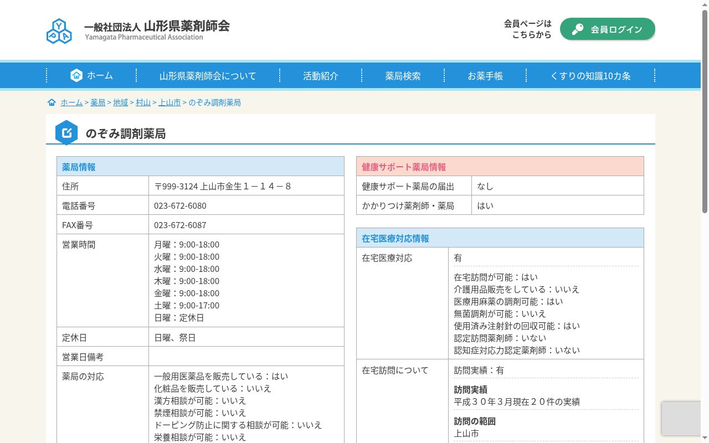709x443 pixels.
Task: Click the 日曜：定休日 line
Action: [x=179, y=317]
